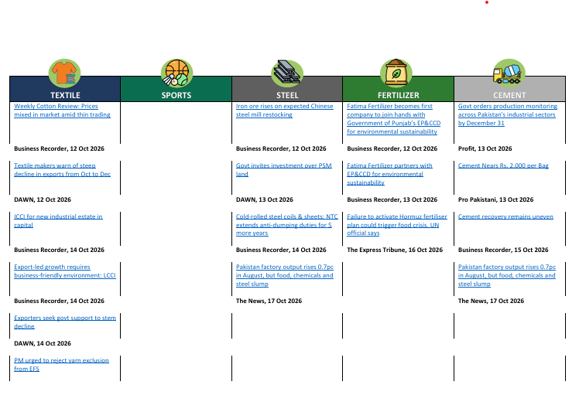Click 'Business Recorder, 13 Oct 2026' text

pos(392,199)
